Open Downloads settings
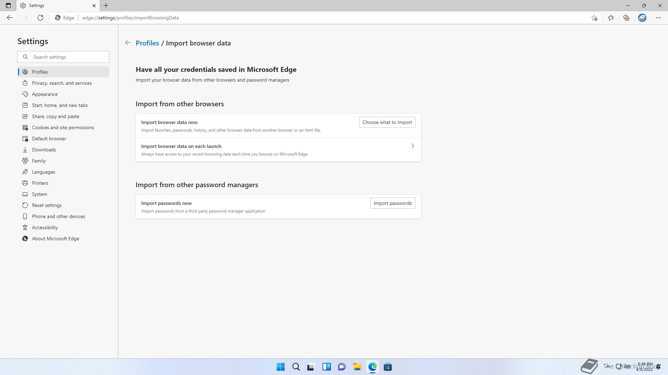This screenshot has height=375, width=668. 63,150
